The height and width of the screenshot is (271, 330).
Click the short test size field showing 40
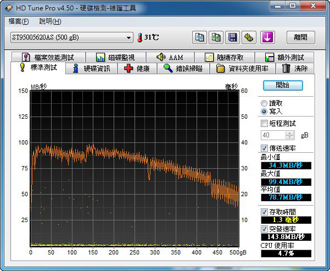pyautogui.click(x=273, y=135)
